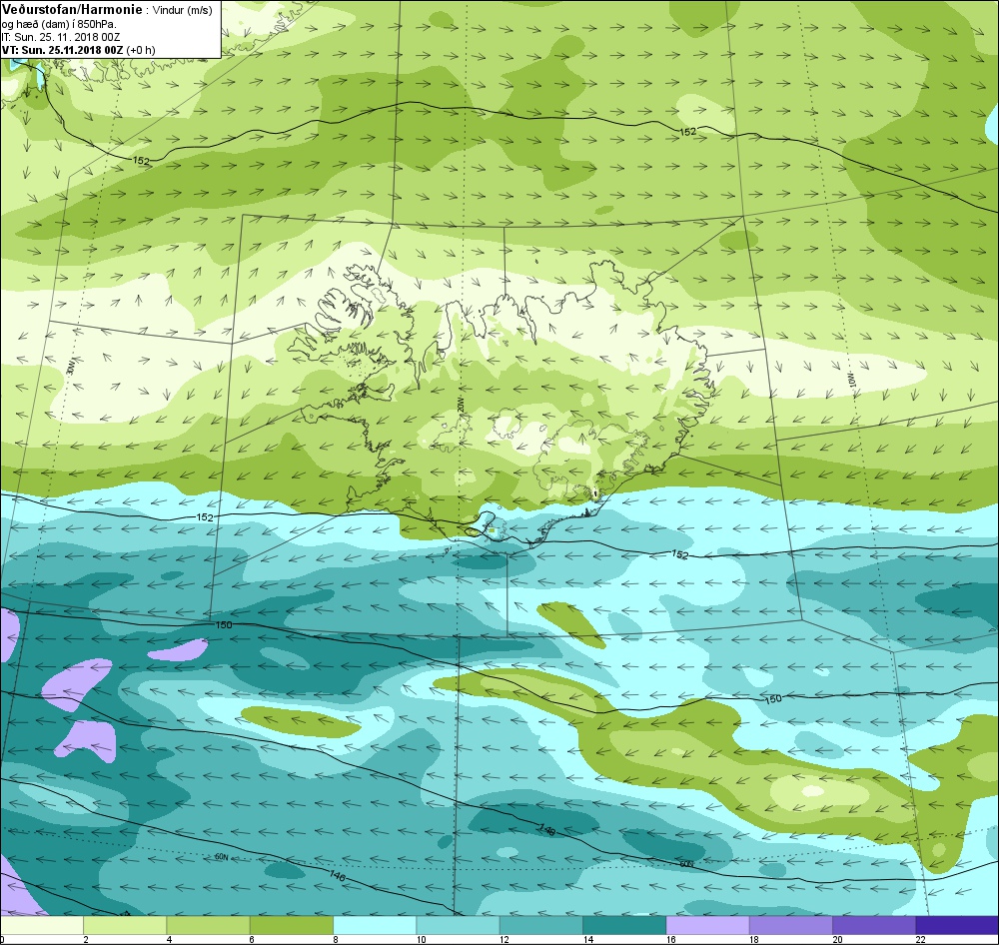The image size is (999, 945).
Task: Click the 'Veðurstofan/Harmonie' title text
Action: 73,10
